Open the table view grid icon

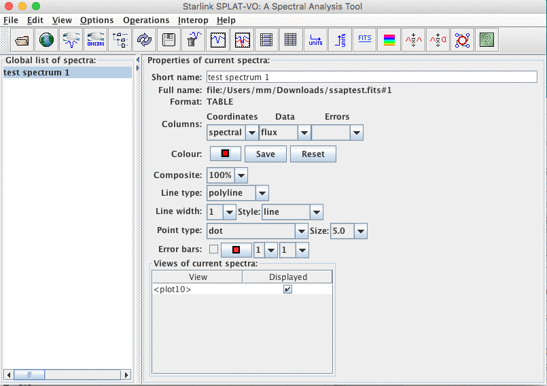[x=291, y=40]
